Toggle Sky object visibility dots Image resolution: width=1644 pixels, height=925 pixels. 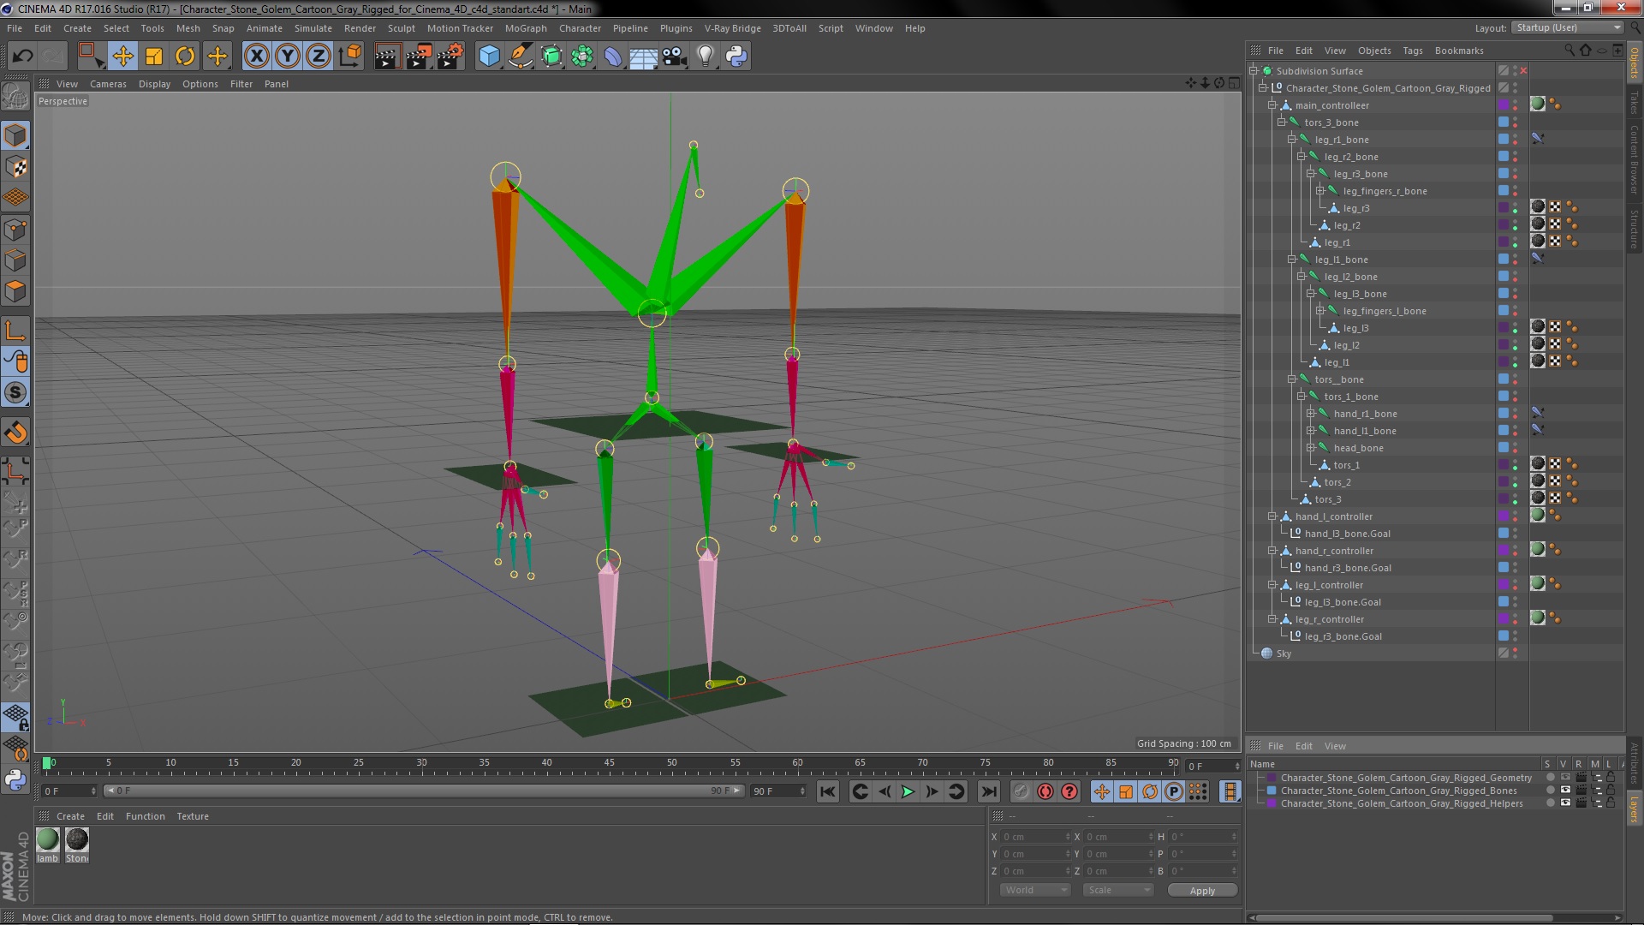(1515, 653)
